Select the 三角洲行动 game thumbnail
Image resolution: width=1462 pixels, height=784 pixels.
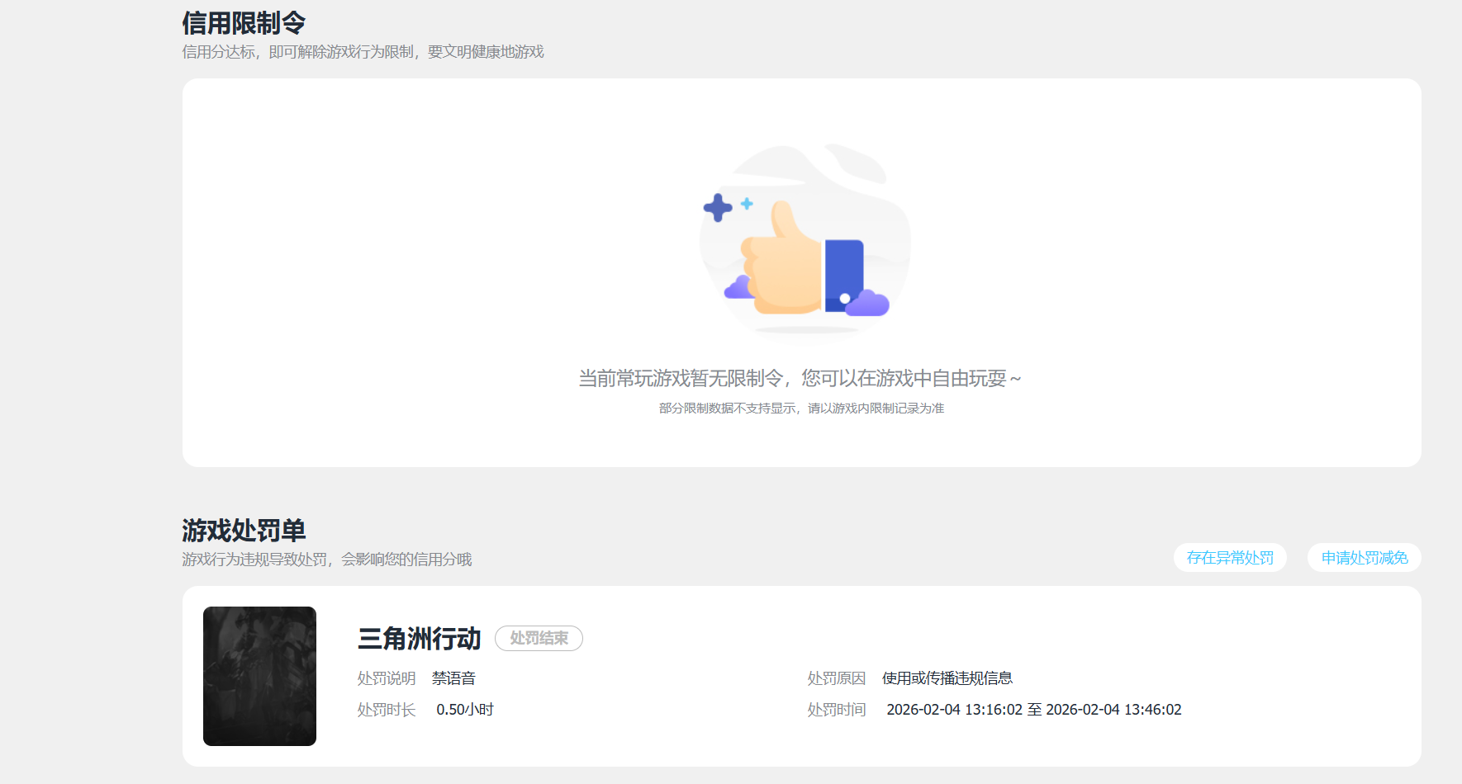click(x=259, y=676)
